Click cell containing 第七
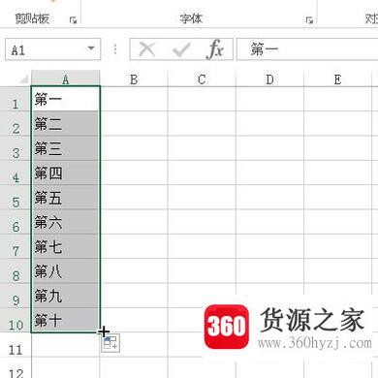378x378 pixels. [66, 246]
